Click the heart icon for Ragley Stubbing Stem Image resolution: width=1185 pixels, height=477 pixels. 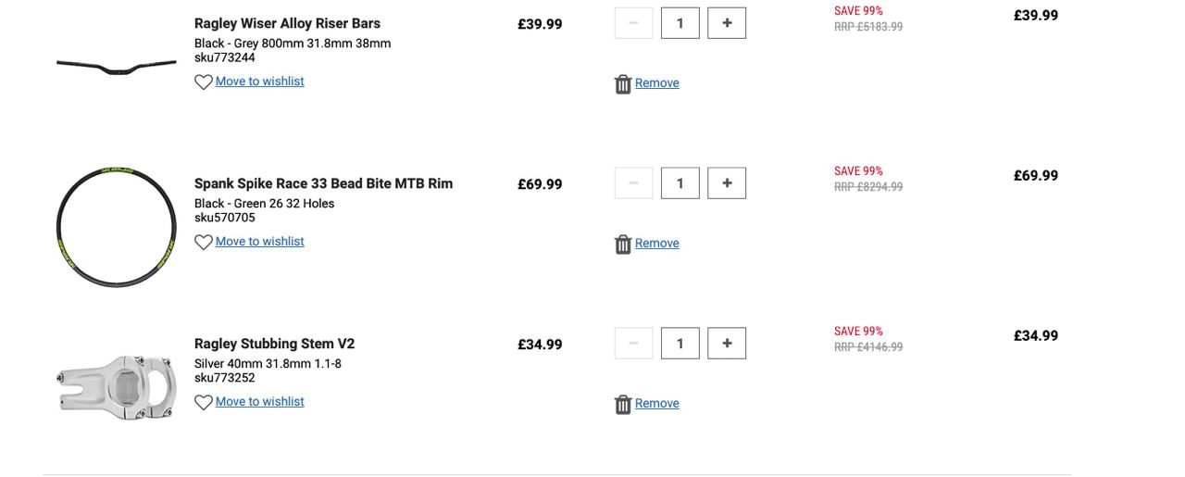coord(204,403)
